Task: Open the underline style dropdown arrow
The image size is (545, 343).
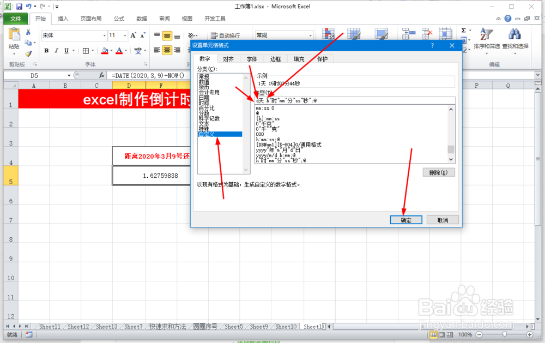Action: 74,51
